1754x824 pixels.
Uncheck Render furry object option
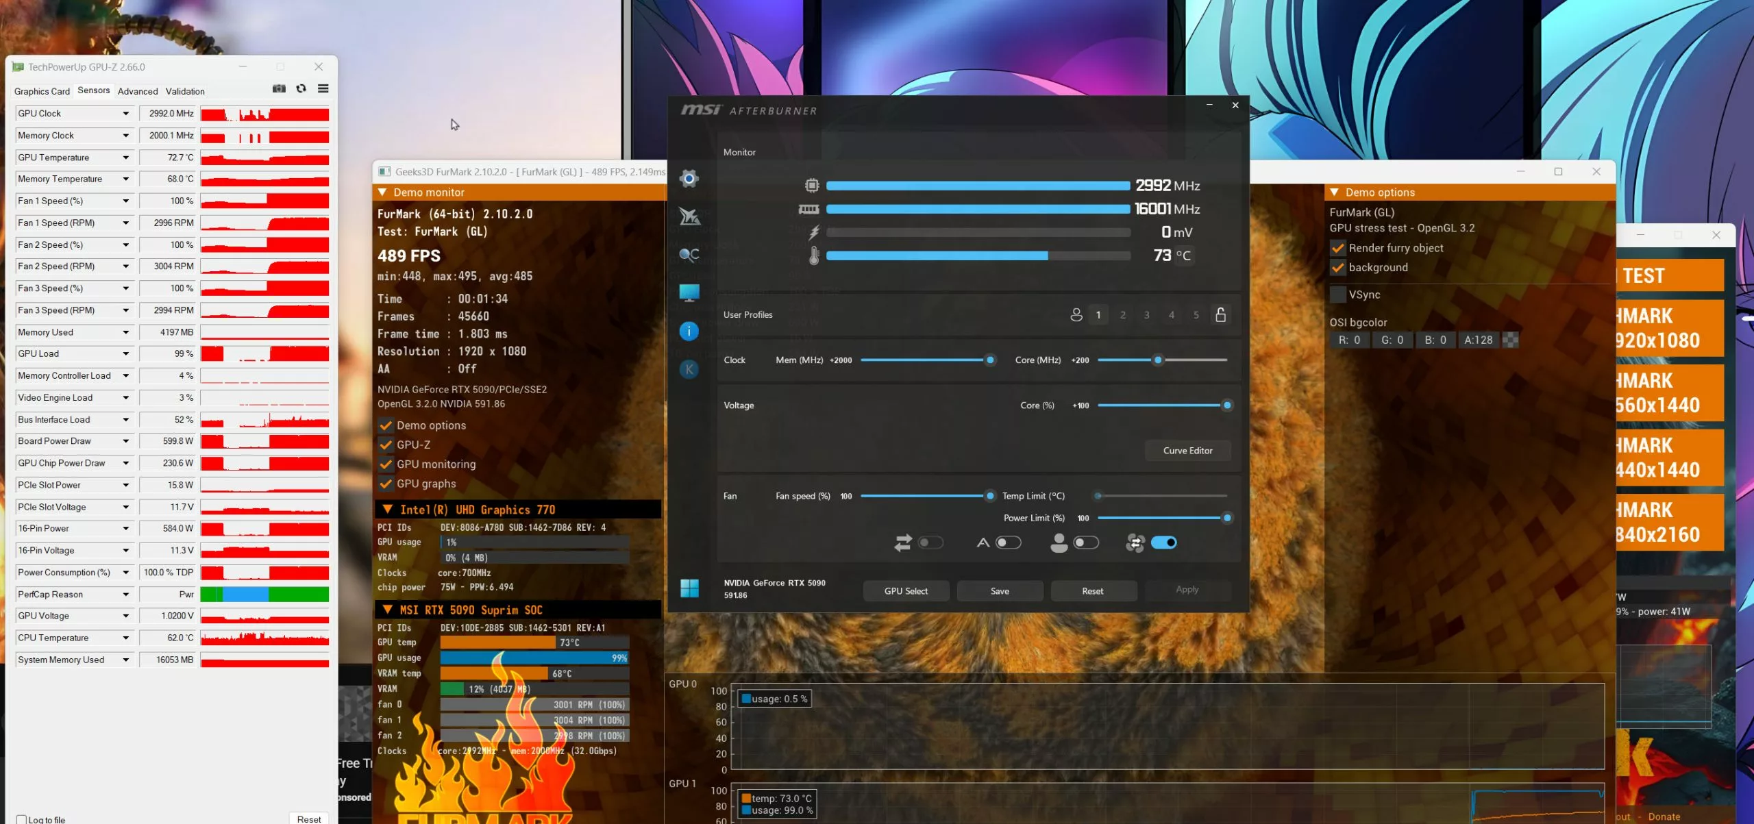(1337, 248)
